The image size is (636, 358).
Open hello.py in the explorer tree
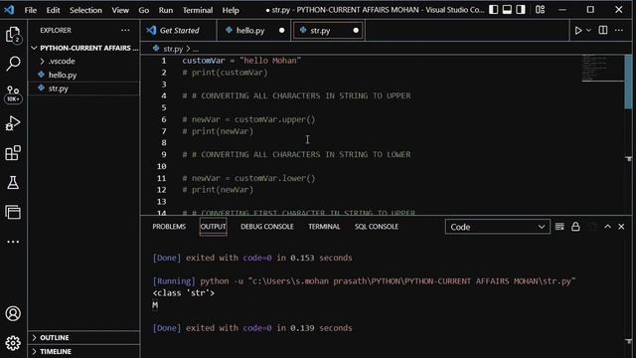(x=84, y=75)
